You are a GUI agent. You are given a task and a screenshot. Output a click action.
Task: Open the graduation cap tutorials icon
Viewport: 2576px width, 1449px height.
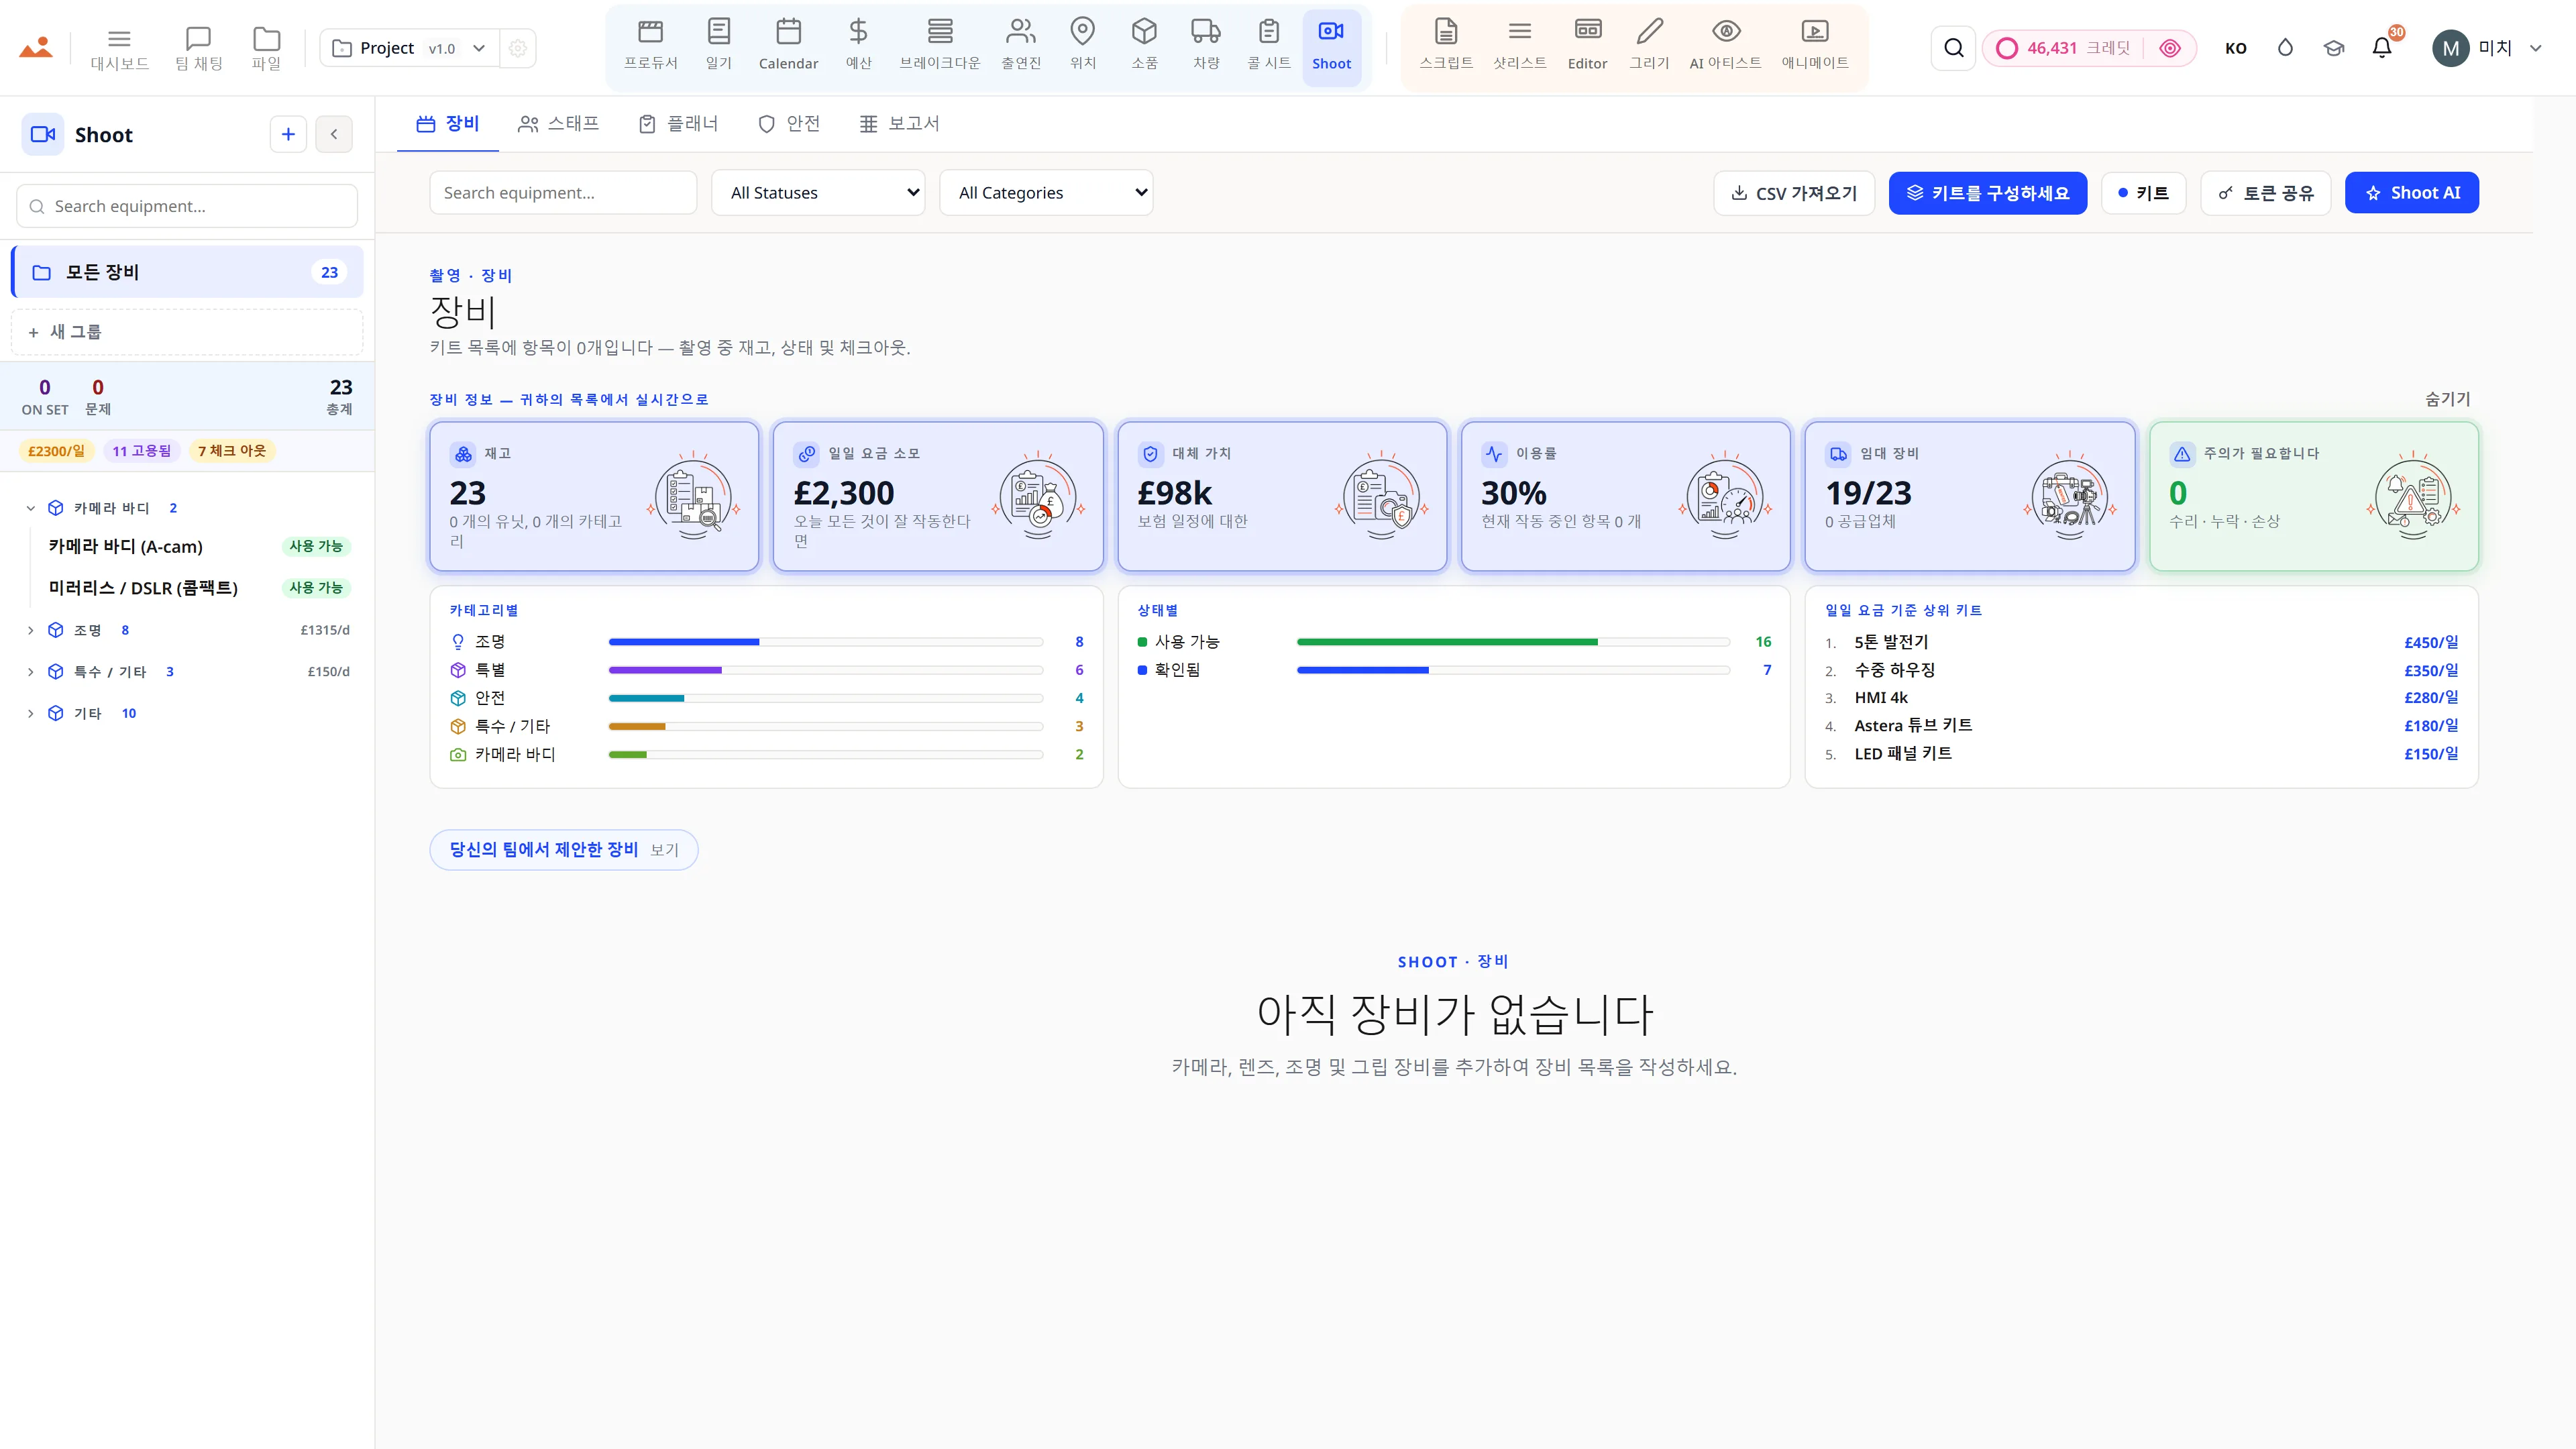click(x=2333, y=48)
